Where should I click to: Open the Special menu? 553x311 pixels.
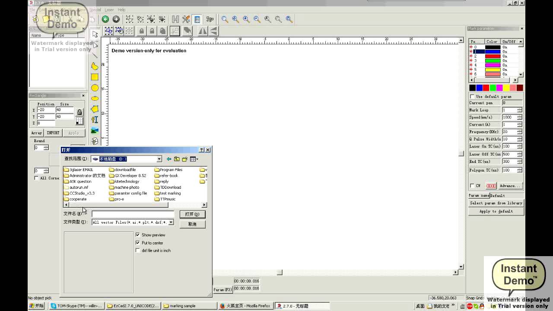[x=95, y=10]
